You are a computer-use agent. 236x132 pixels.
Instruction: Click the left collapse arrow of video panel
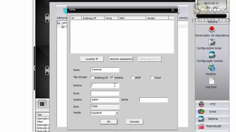coord(34,68)
